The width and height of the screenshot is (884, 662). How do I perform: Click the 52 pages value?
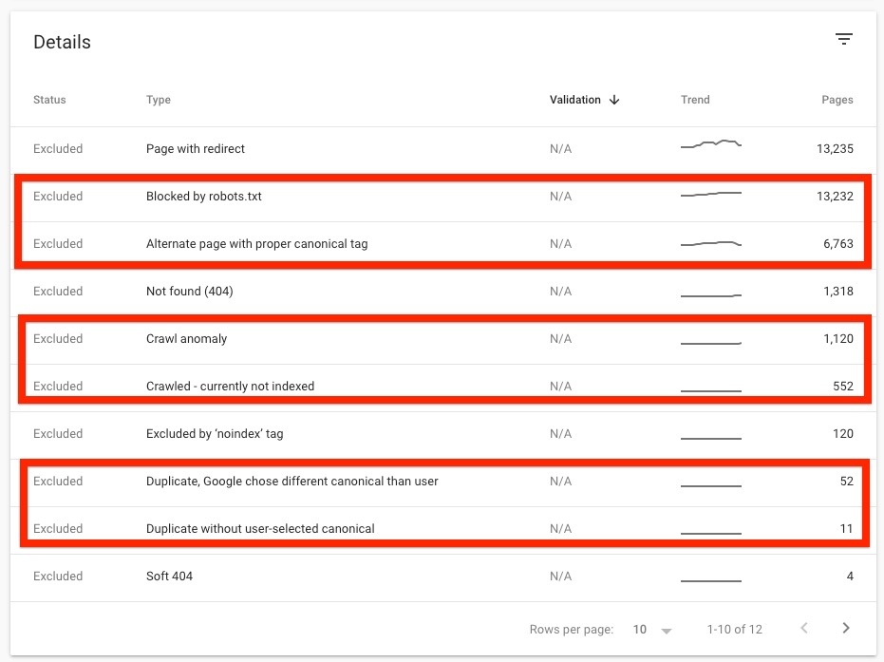click(847, 481)
